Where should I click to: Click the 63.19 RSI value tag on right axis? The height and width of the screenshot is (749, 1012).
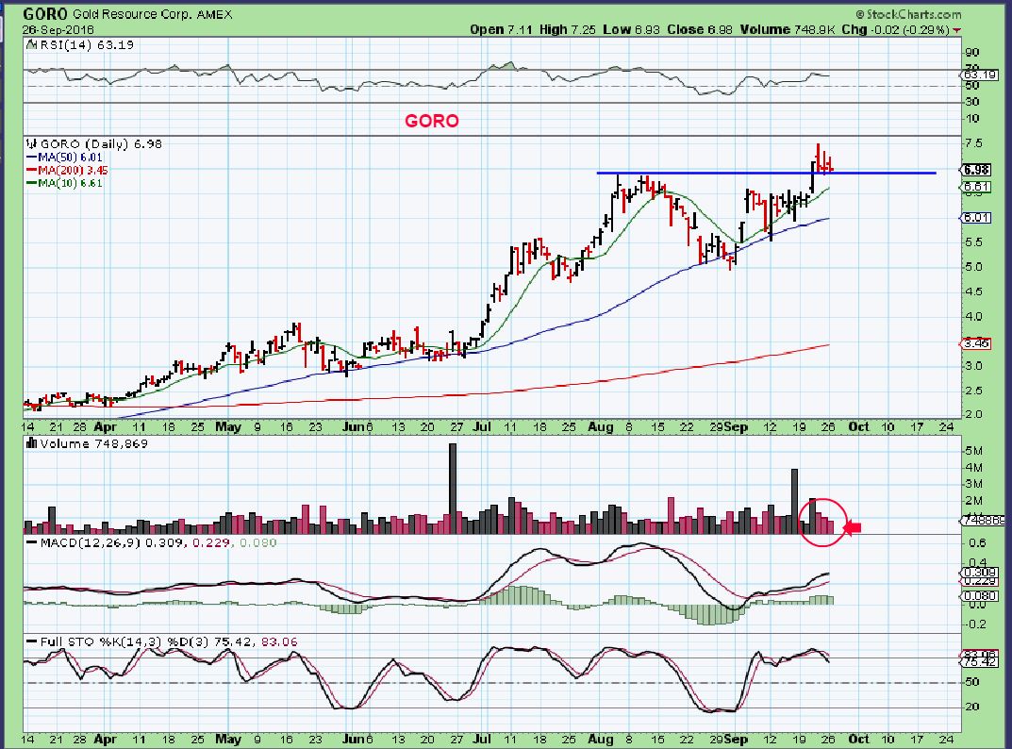(980, 75)
